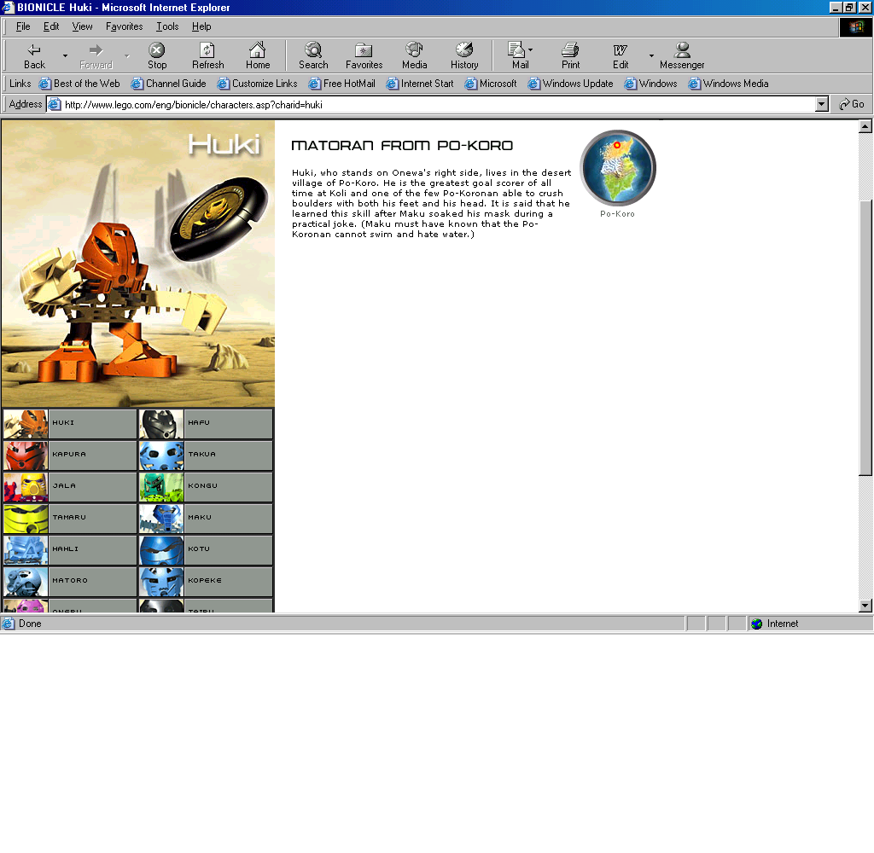The height and width of the screenshot is (853, 874).
Task: Open the Edit menu in the menu bar
Action: pyautogui.click(x=51, y=26)
